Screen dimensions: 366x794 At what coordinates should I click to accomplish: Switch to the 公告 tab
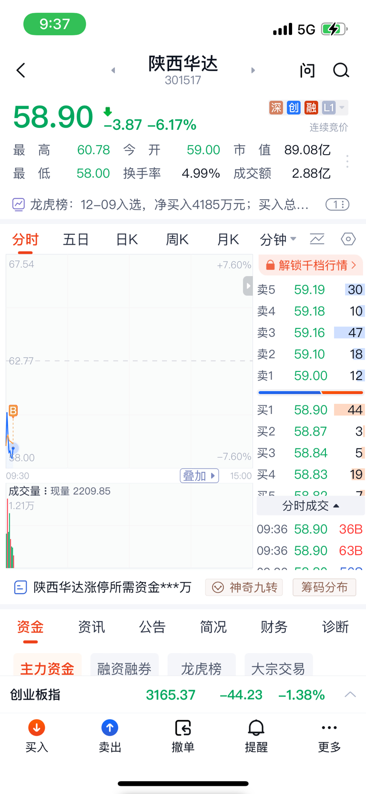click(152, 627)
